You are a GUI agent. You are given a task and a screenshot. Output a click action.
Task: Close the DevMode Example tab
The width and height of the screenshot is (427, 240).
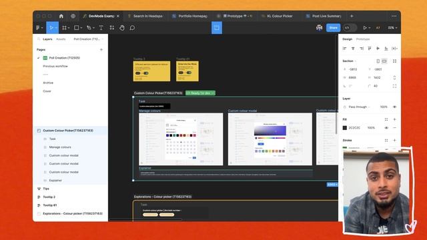coord(118,16)
